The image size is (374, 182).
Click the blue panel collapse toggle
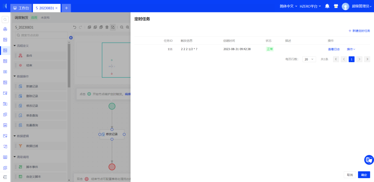tap(71, 38)
